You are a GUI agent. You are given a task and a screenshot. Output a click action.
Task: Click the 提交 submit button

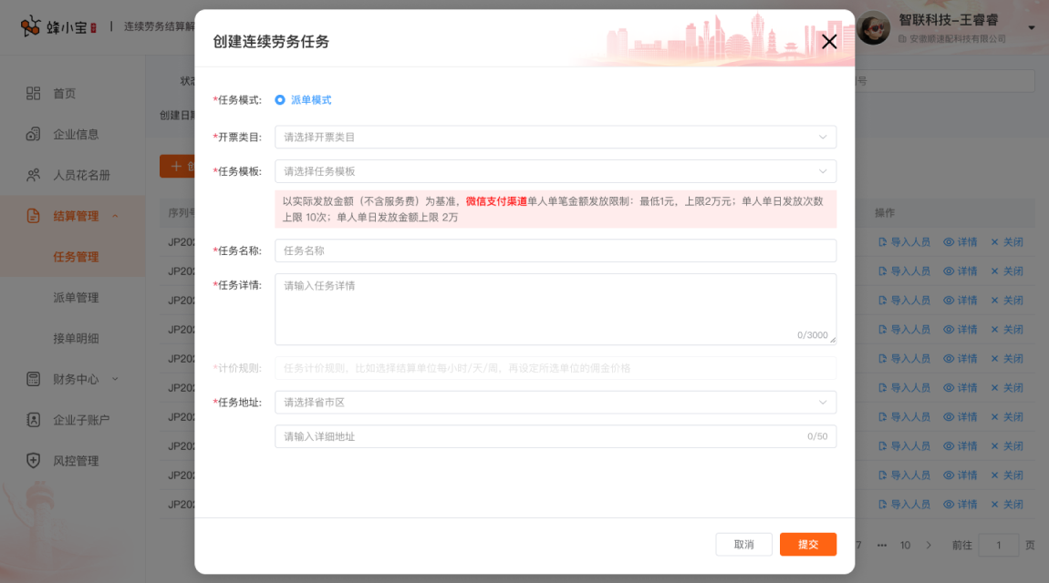click(x=807, y=545)
